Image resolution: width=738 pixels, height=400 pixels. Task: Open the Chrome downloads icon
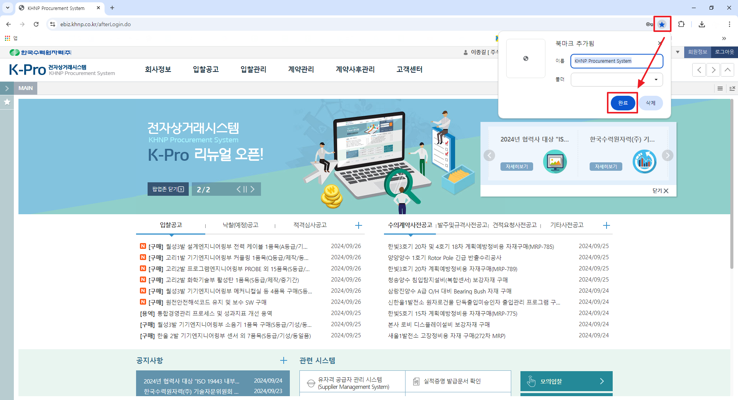click(702, 24)
